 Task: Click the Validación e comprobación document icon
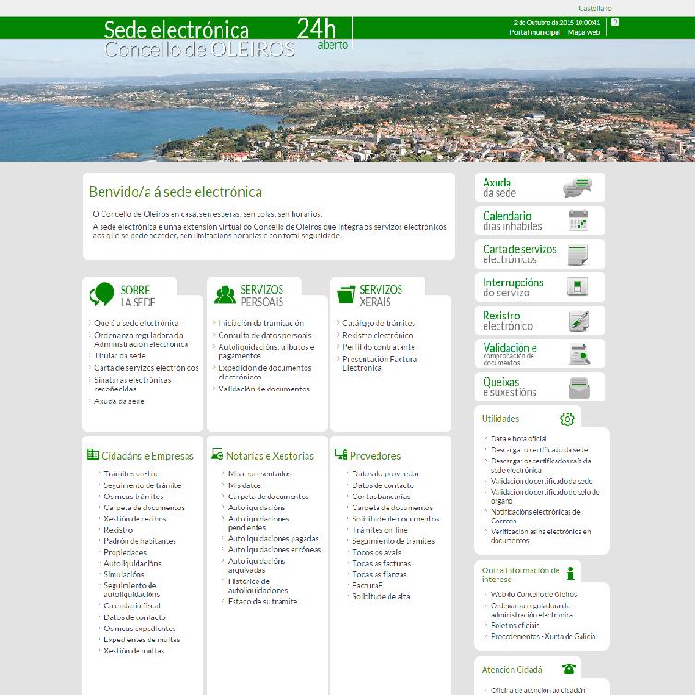[579, 354]
